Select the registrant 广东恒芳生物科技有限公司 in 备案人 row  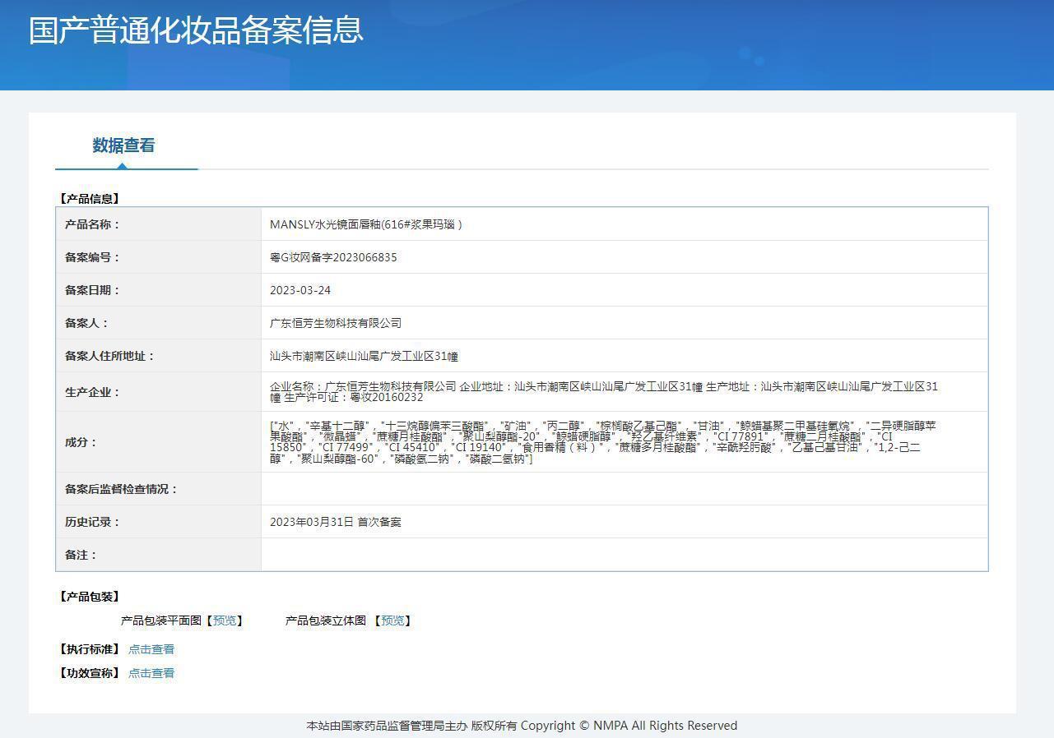pos(336,323)
